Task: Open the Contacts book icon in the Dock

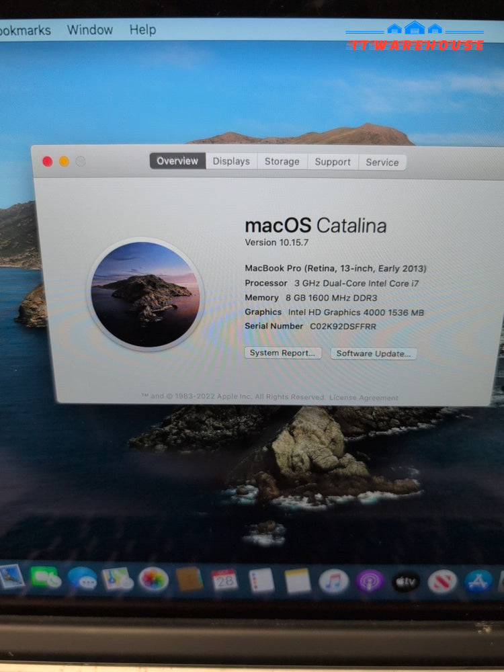Action: point(189,579)
